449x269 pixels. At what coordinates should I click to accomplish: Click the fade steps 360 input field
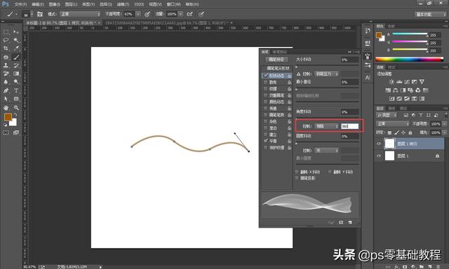pyautogui.click(x=349, y=126)
